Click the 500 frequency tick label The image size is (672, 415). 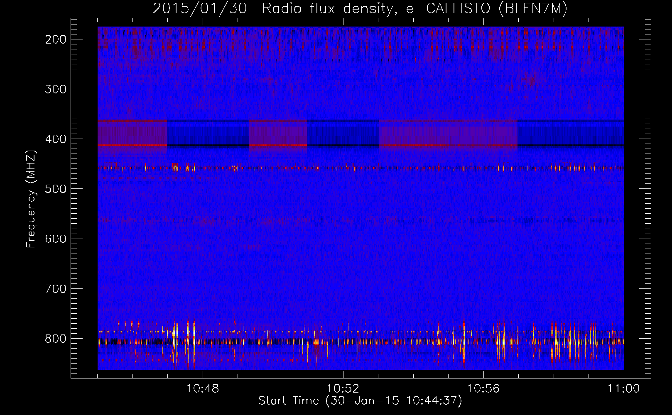pyautogui.click(x=56, y=189)
